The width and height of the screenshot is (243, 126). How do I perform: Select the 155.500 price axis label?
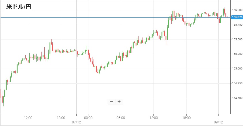click(x=237, y=39)
